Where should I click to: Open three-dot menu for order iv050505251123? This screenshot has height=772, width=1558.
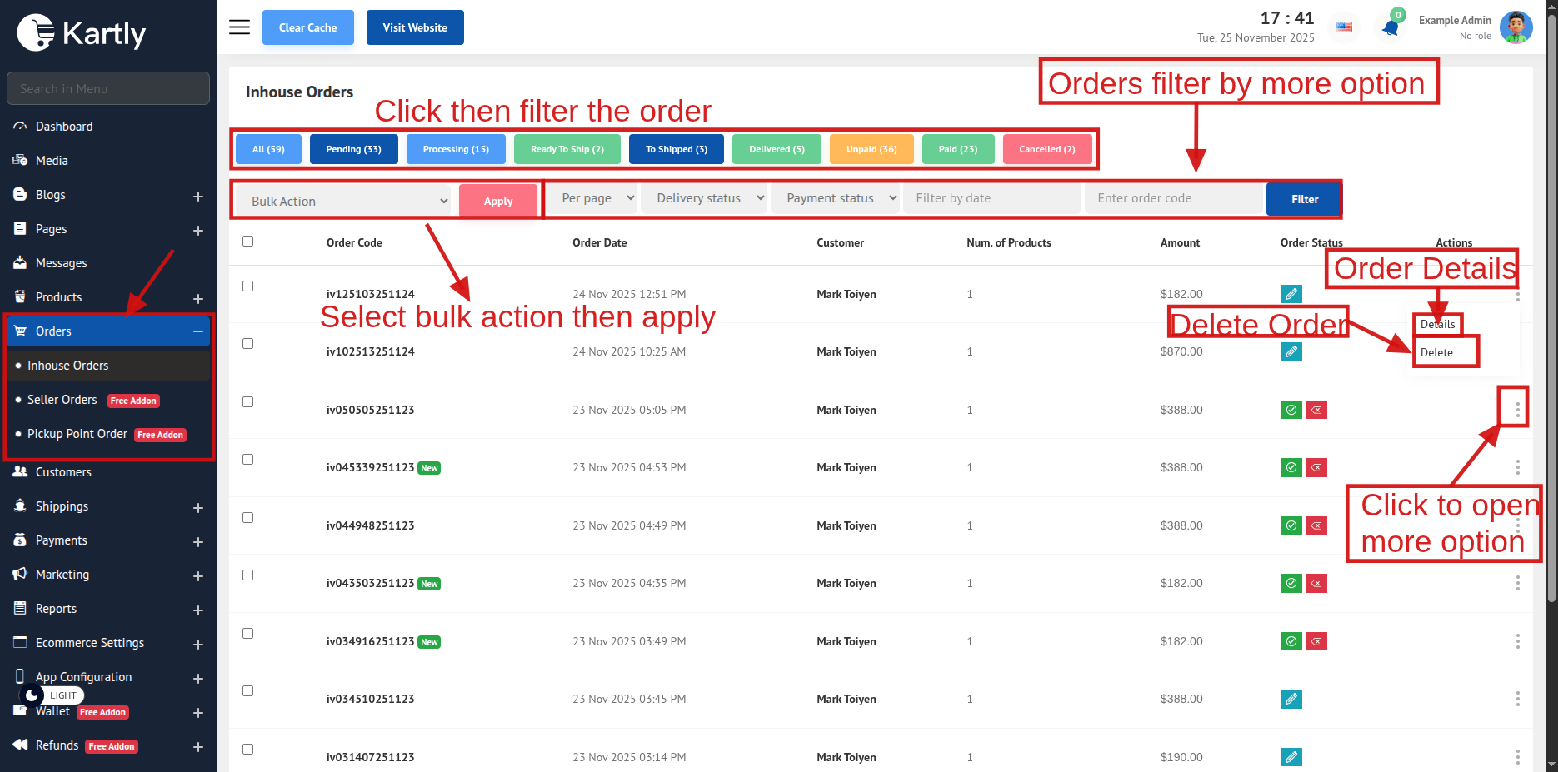(1517, 410)
